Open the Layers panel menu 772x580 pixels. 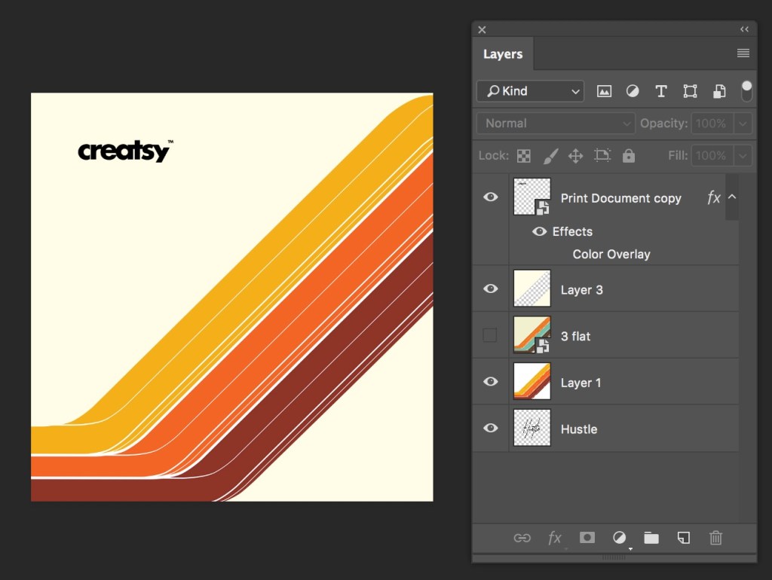743,53
